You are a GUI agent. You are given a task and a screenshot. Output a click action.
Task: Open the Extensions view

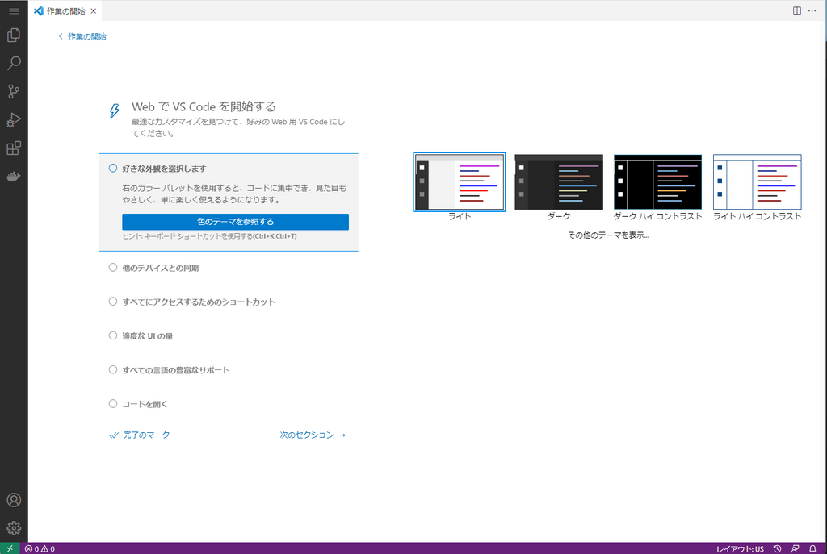13,148
